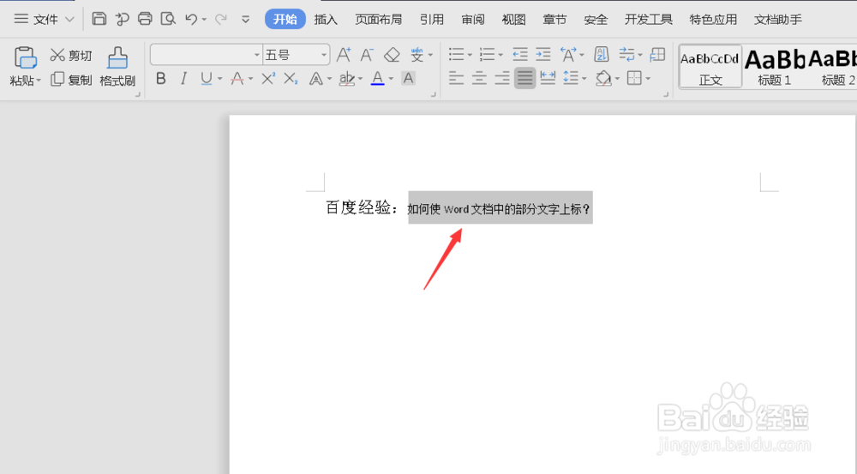Apply subscript X₂ formatting
The image size is (857, 474).
pos(291,79)
